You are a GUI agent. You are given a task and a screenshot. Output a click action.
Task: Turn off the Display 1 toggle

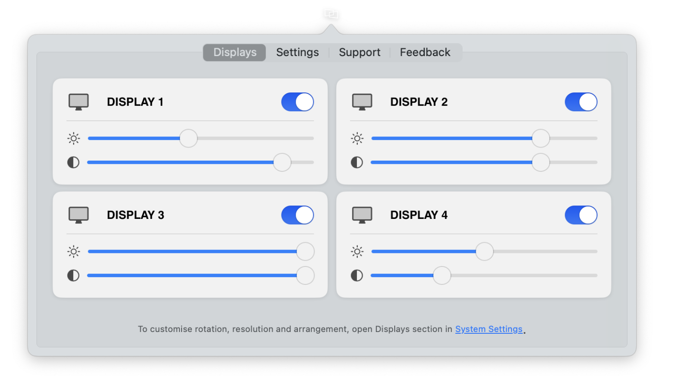[298, 102]
